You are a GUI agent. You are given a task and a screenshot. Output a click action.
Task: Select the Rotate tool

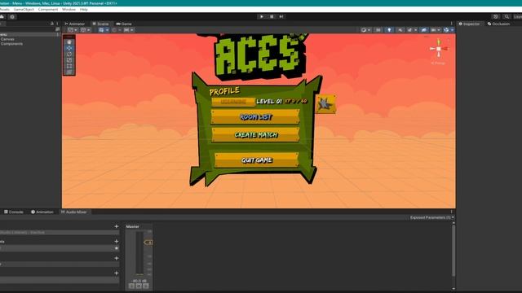(69, 55)
